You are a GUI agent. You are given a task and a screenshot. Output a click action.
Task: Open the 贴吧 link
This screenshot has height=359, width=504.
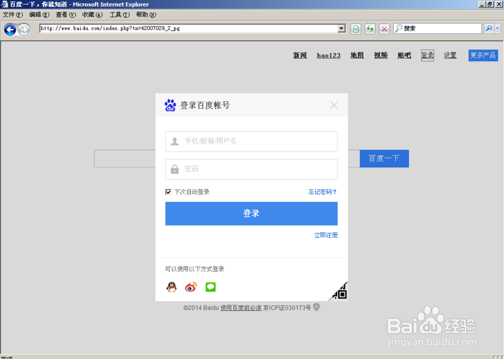point(404,55)
